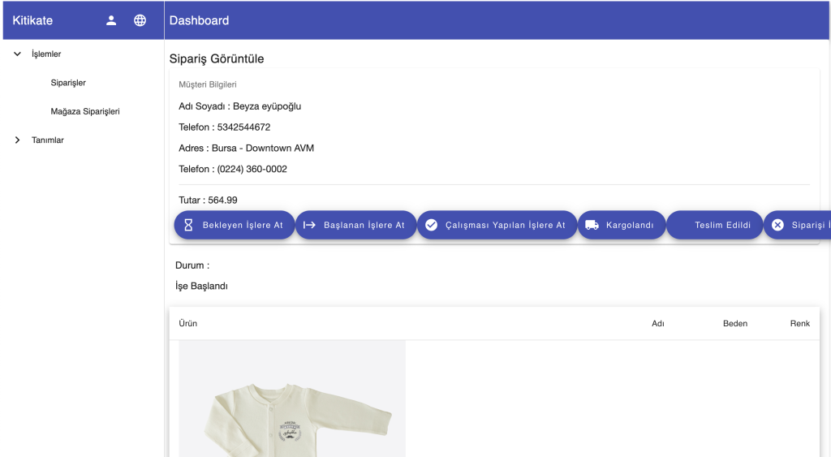Image resolution: width=831 pixels, height=457 pixels.
Task: Click the hourglass icon on Bekleyen İşlere At
Action: [x=188, y=225]
